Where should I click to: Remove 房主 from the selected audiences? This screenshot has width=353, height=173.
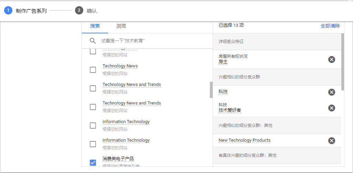tap(331, 60)
